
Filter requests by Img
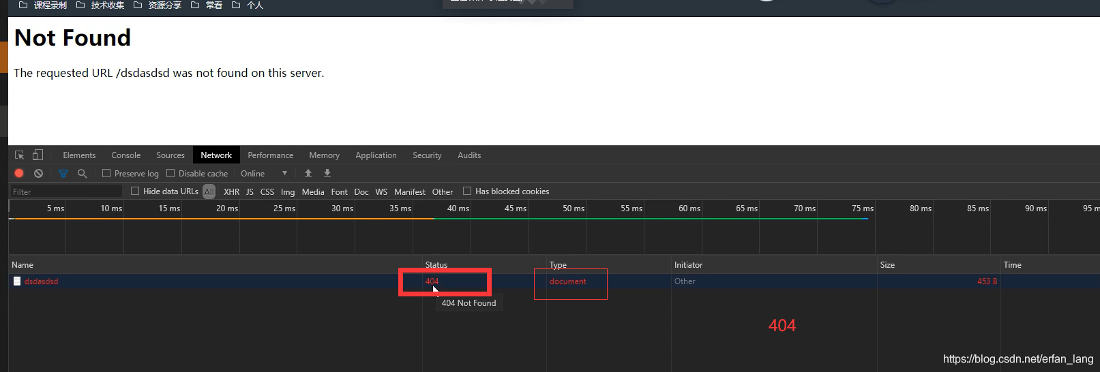pos(288,192)
